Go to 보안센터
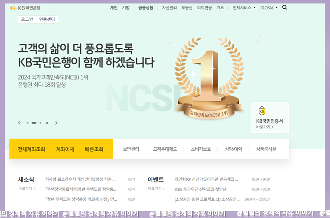Image resolution: width=330 pixels, height=218 pixels. [131, 149]
